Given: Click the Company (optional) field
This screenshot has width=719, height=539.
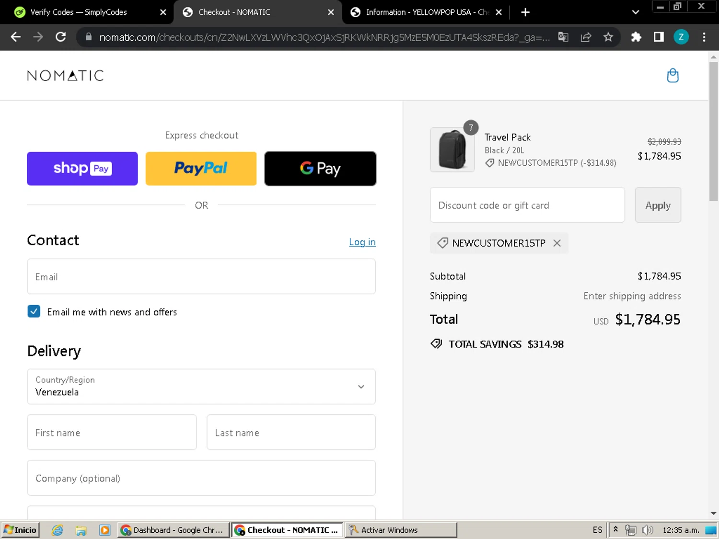Looking at the screenshot, I should pos(201,478).
